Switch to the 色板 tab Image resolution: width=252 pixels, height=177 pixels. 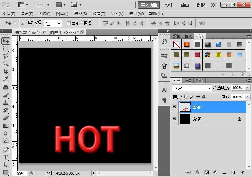click(188, 36)
